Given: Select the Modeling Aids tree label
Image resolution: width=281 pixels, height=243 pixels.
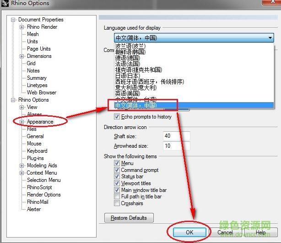Looking at the screenshot, I should coord(42,165).
